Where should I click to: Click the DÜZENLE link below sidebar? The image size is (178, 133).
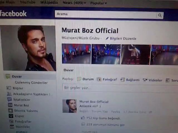click(x=22, y=132)
